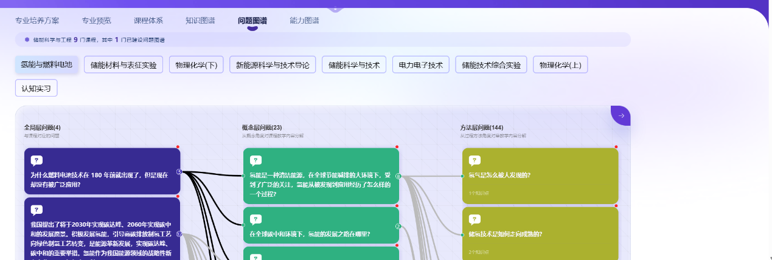Click connection count badge 8 on first concept card
The height and width of the screenshot is (260, 772).
pyautogui.click(x=398, y=176)
